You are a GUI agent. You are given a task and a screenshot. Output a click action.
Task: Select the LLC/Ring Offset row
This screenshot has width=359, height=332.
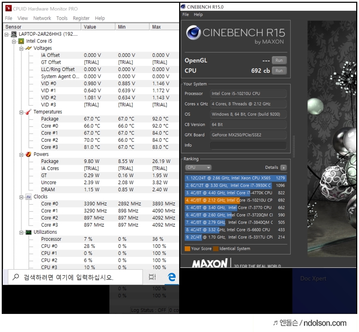(109, 70)
